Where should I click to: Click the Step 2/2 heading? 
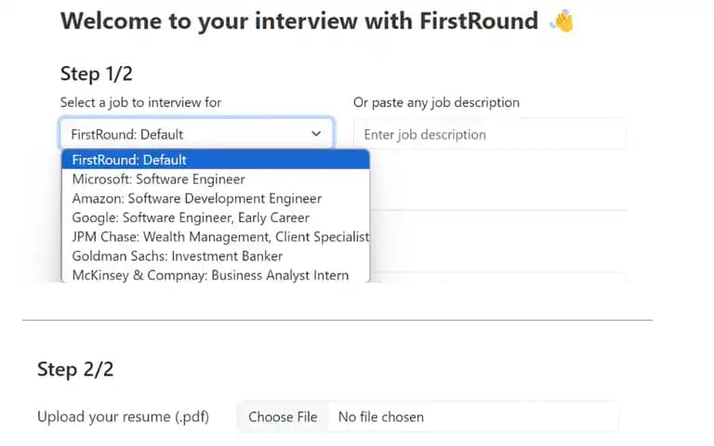(x=75, y=369)
